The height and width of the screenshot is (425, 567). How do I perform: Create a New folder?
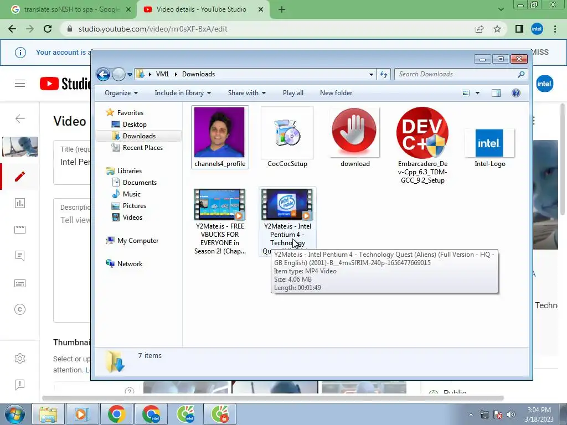336,93
